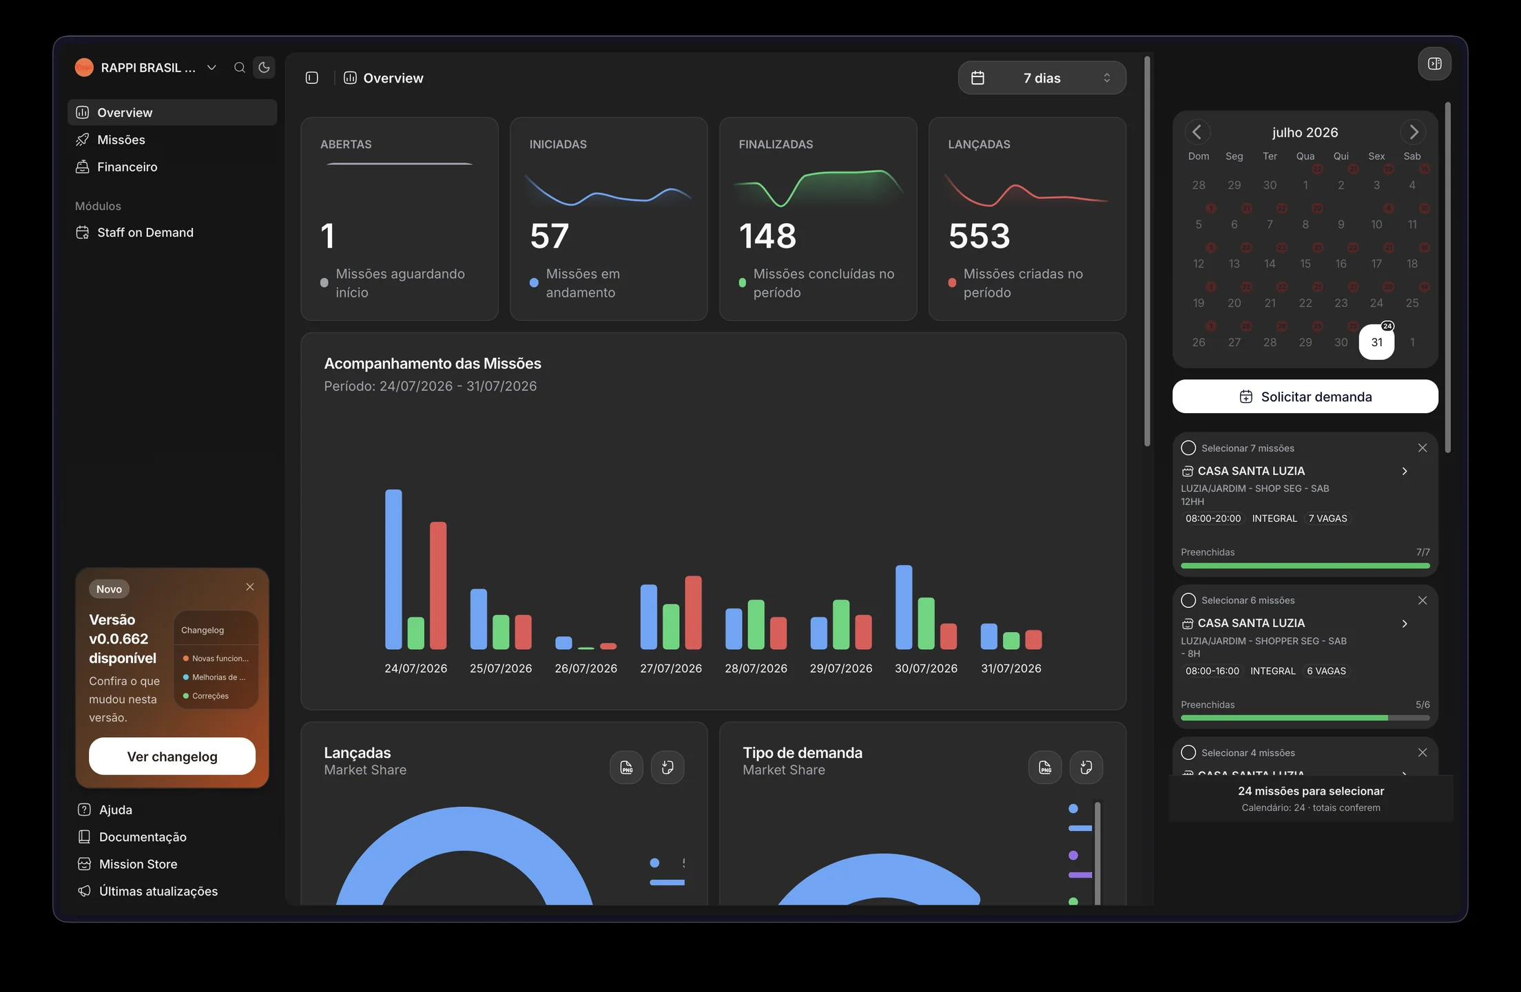The width and height of the screenshot is (1521, 992).
Task: Click the 08:00-20:00 schedule tag
Action: click(1212, 518)
